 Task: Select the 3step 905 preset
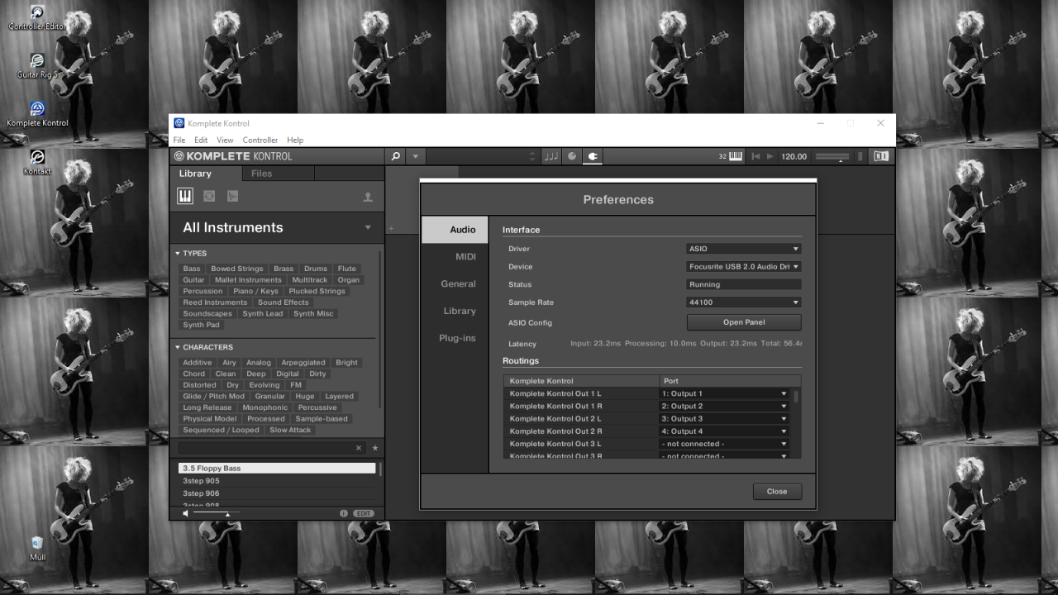[x=277, y=481]
